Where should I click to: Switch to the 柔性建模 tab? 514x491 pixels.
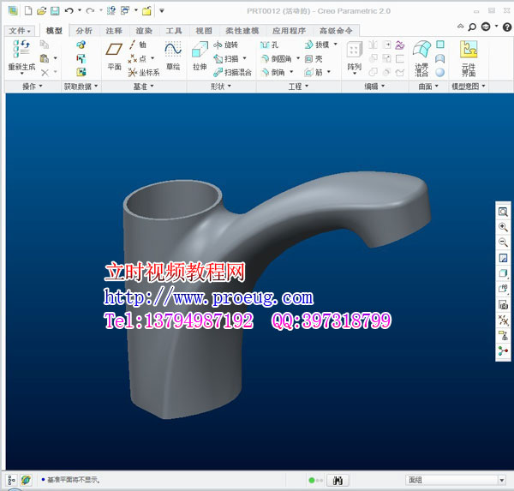[242, 31]
